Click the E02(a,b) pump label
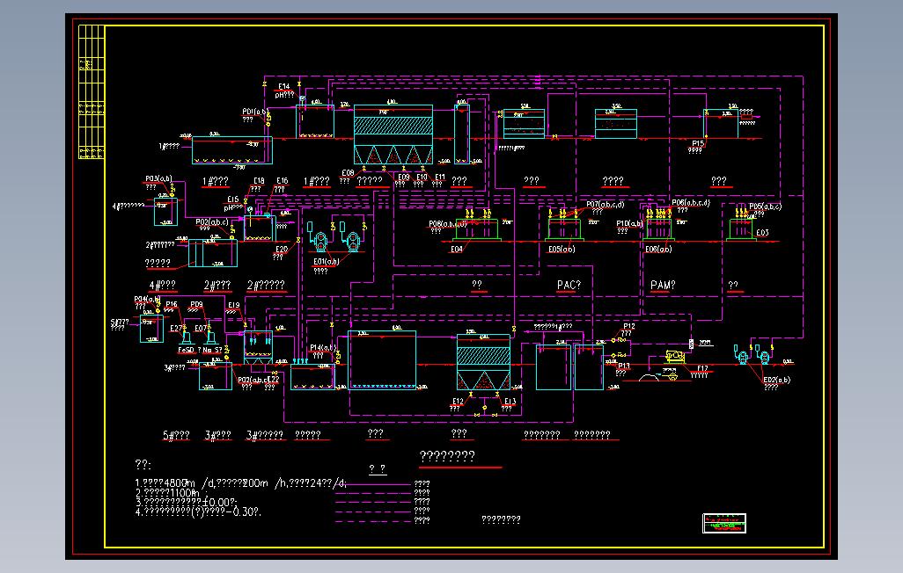This screenshot has width=903, height=573. tap(777, 380)
